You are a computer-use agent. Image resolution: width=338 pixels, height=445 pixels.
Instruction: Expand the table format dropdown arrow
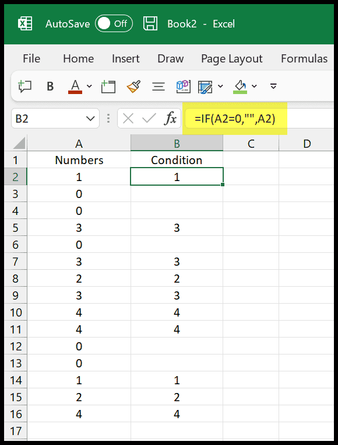(x=220, y=86)
